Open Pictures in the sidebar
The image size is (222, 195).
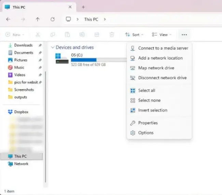21,60
